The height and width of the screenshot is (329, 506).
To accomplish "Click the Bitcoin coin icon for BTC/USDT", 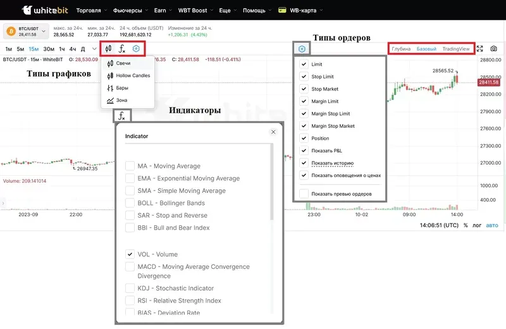I will (11, 31).
